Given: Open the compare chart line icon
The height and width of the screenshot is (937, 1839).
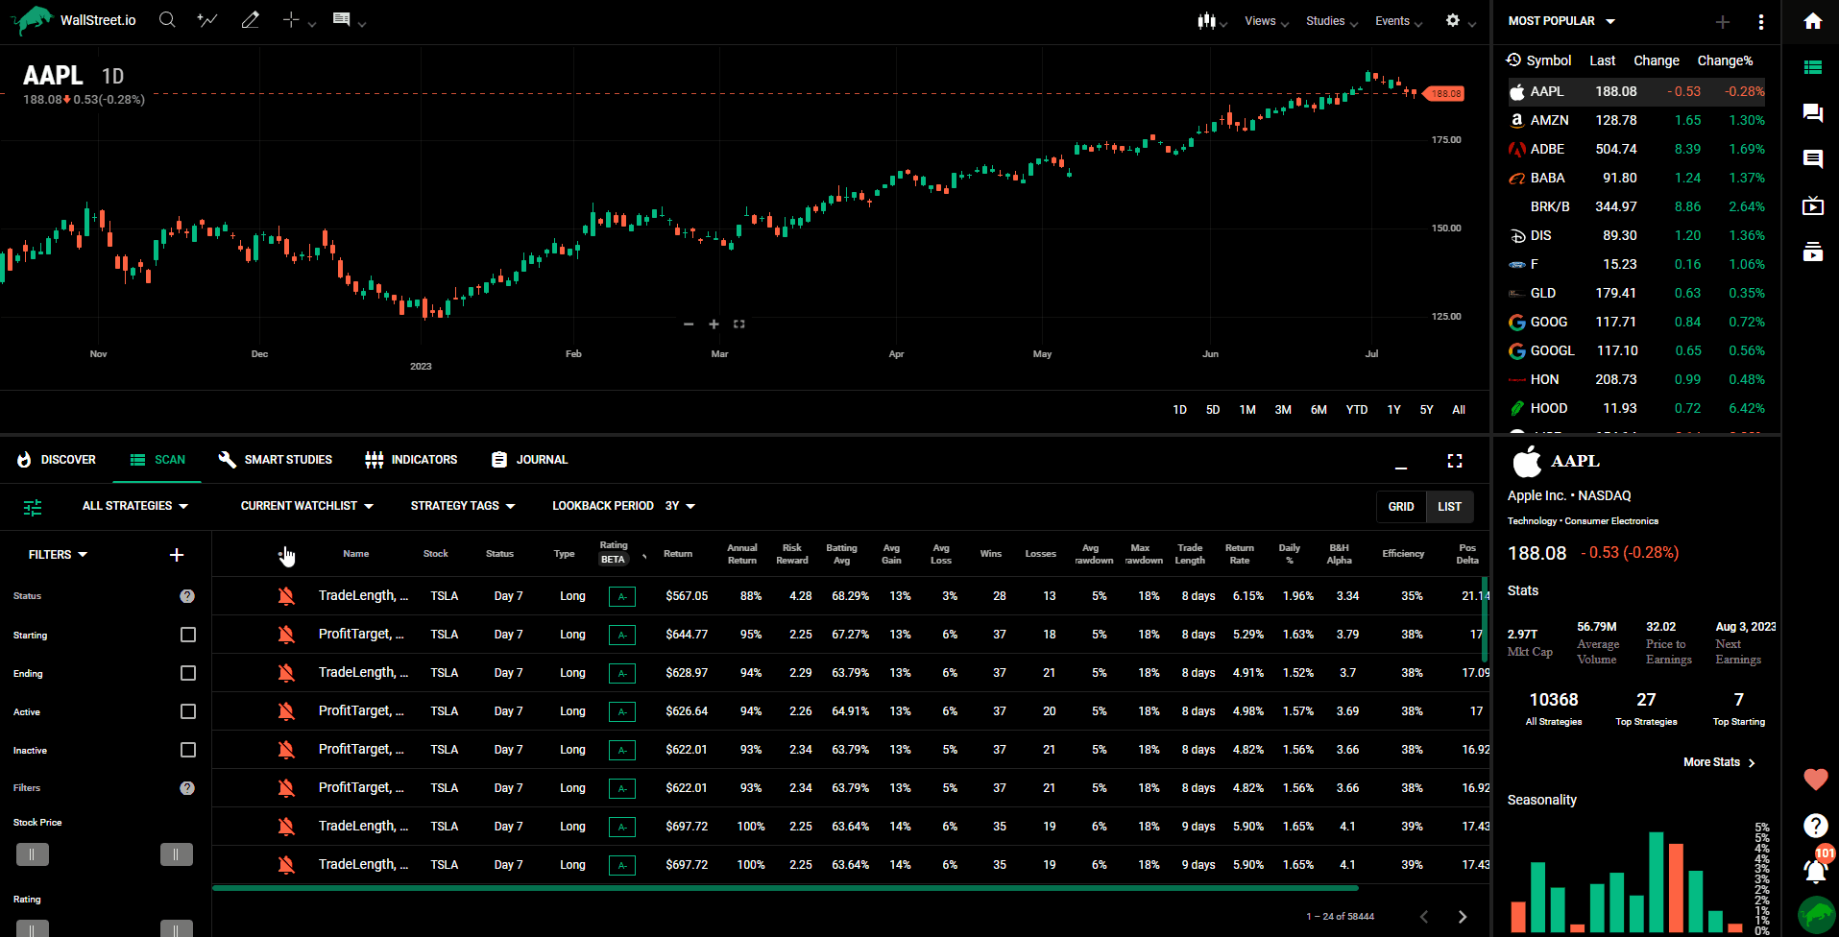Looking at the screenshot, I should point(207,20).
